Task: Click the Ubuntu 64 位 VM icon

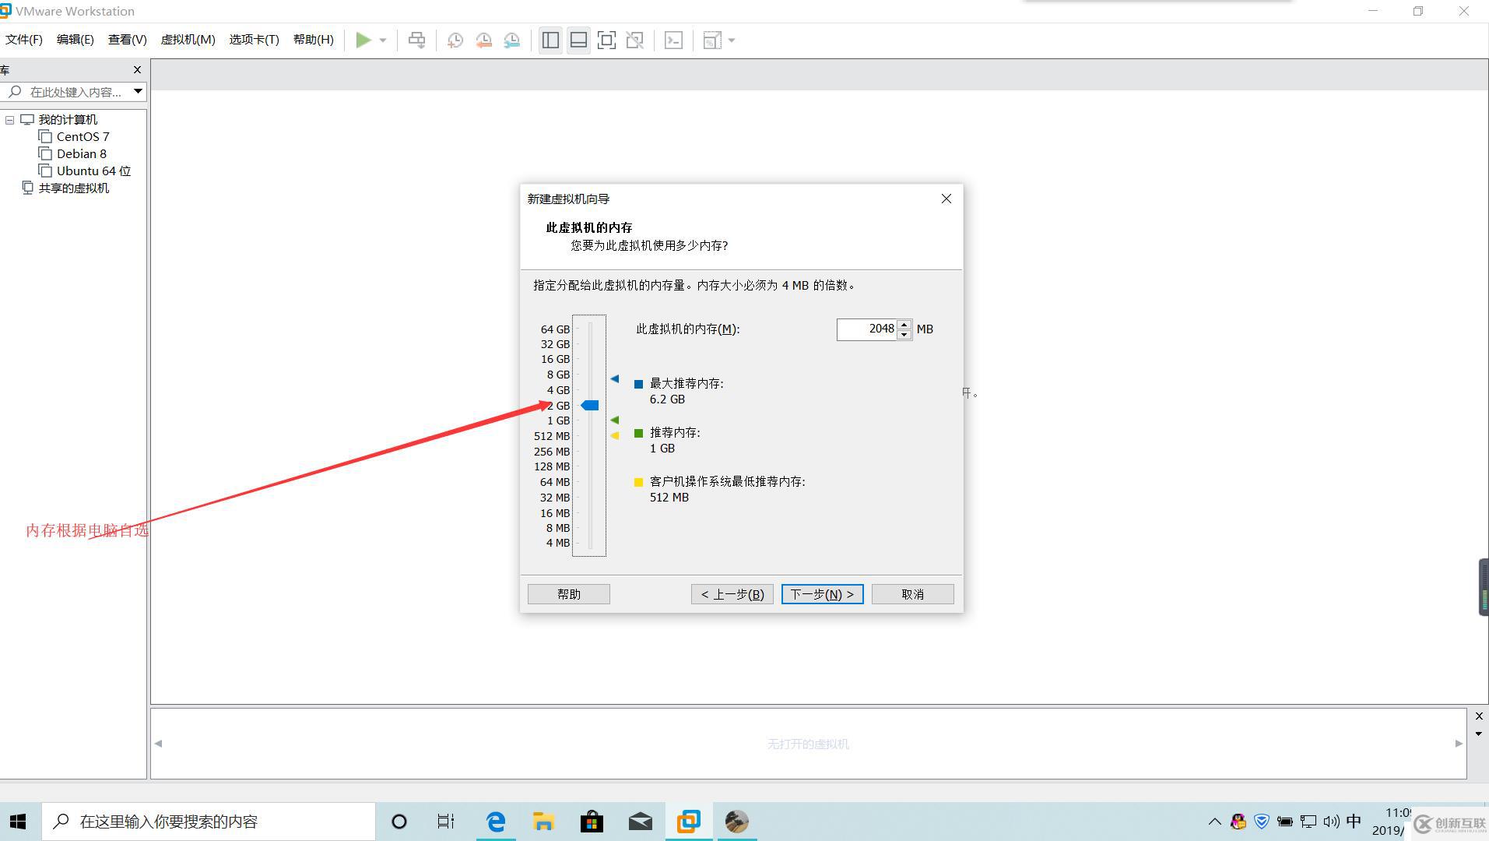Action: [45, 171]
